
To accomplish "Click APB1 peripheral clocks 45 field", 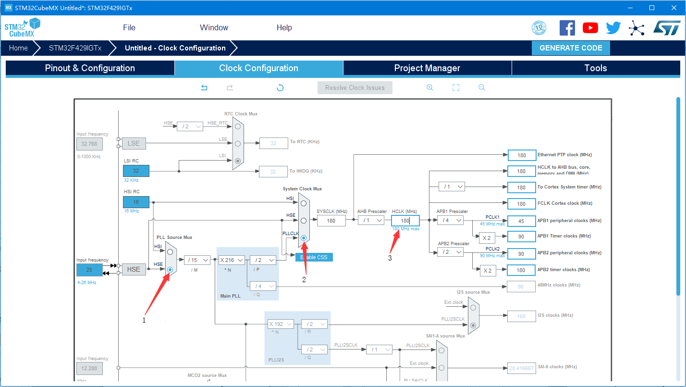I will [522, 221].
